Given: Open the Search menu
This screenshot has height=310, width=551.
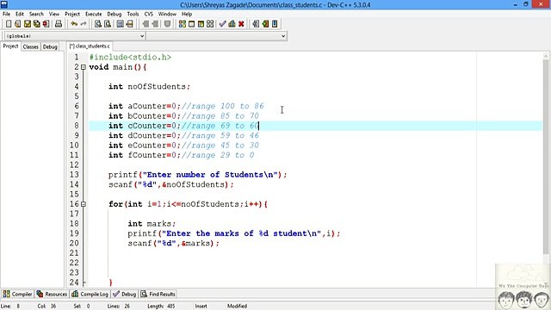Looking at the screenshot, I should (36, 14).
